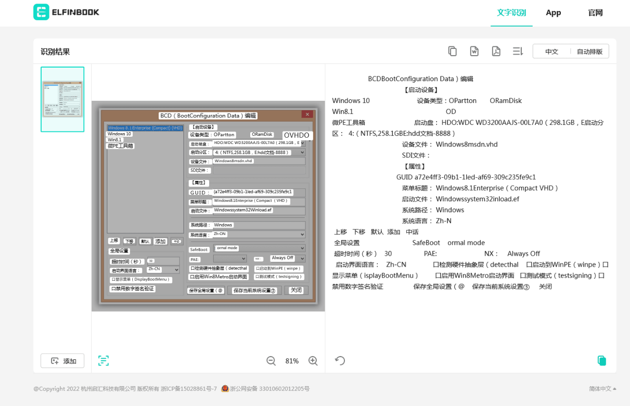Export the result as a PDF file
Viewport: 630px width, 406px height.
pos(496,51)
